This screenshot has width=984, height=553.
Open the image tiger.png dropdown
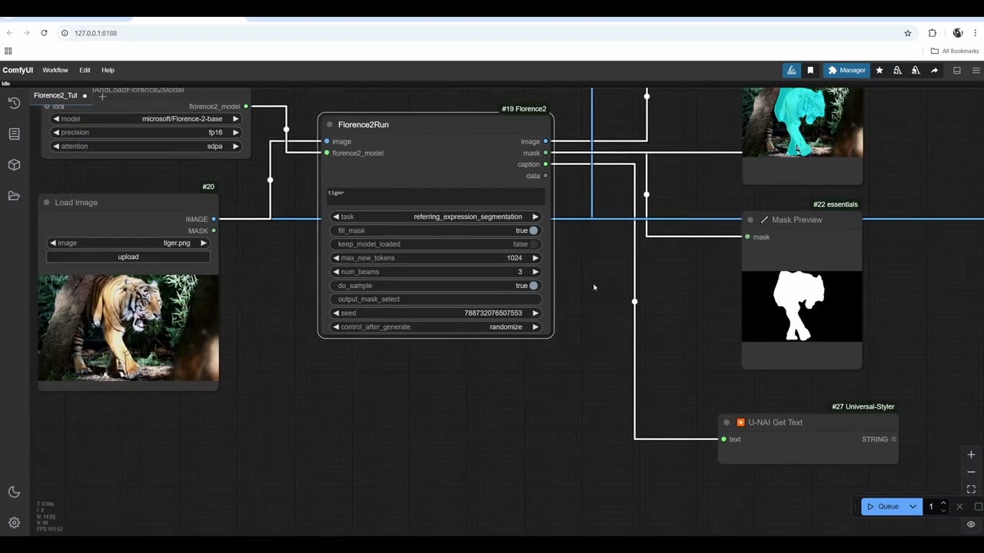coord(128,243)
